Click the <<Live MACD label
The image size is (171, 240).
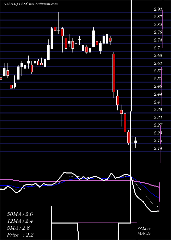pyautogui.click(x=144, y=231)
